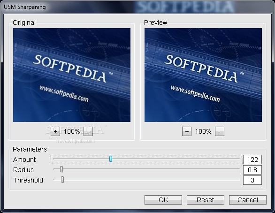This screenshot has height=213, width=275.
Task: Click the Radius slider handle
Action: click(x=61, y=169)
